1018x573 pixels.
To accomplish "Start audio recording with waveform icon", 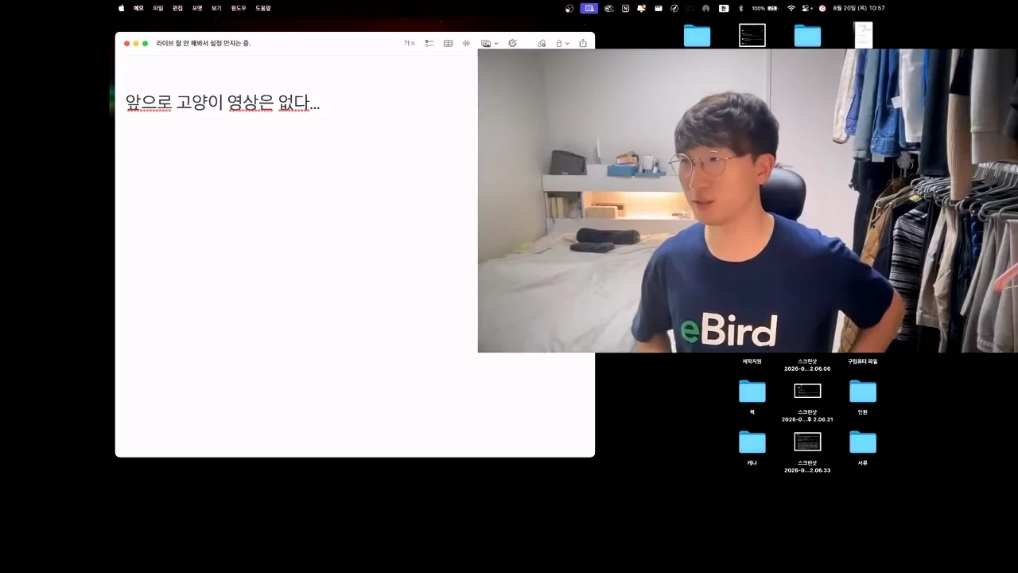I will (466, 44).
